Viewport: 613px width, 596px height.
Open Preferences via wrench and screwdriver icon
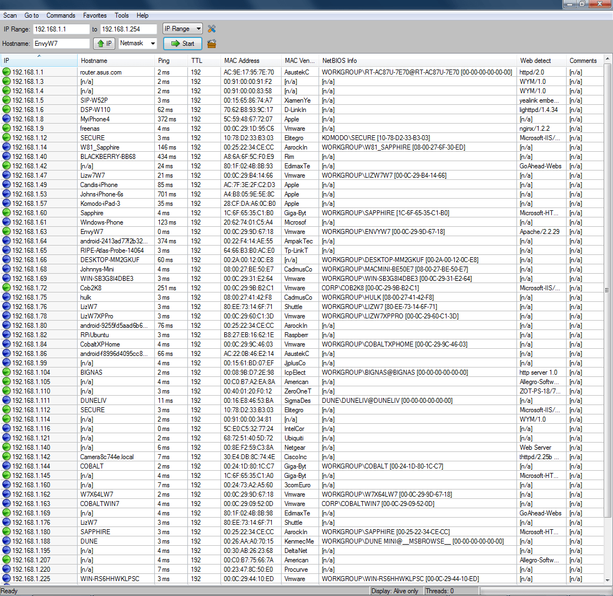(x=212, y=29)
